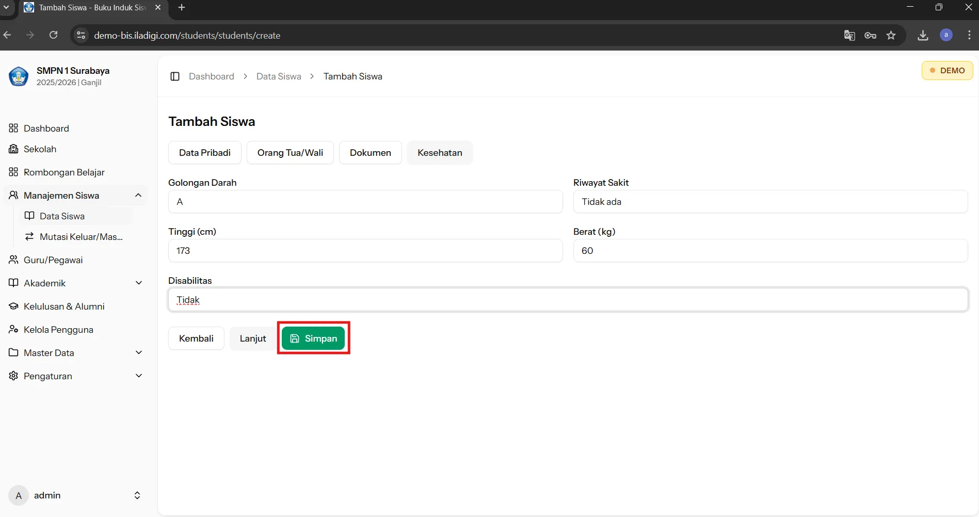Viewport: 979px width, 517px height.
Task: Open the browser downloads icon
Action: click(923, 35)
